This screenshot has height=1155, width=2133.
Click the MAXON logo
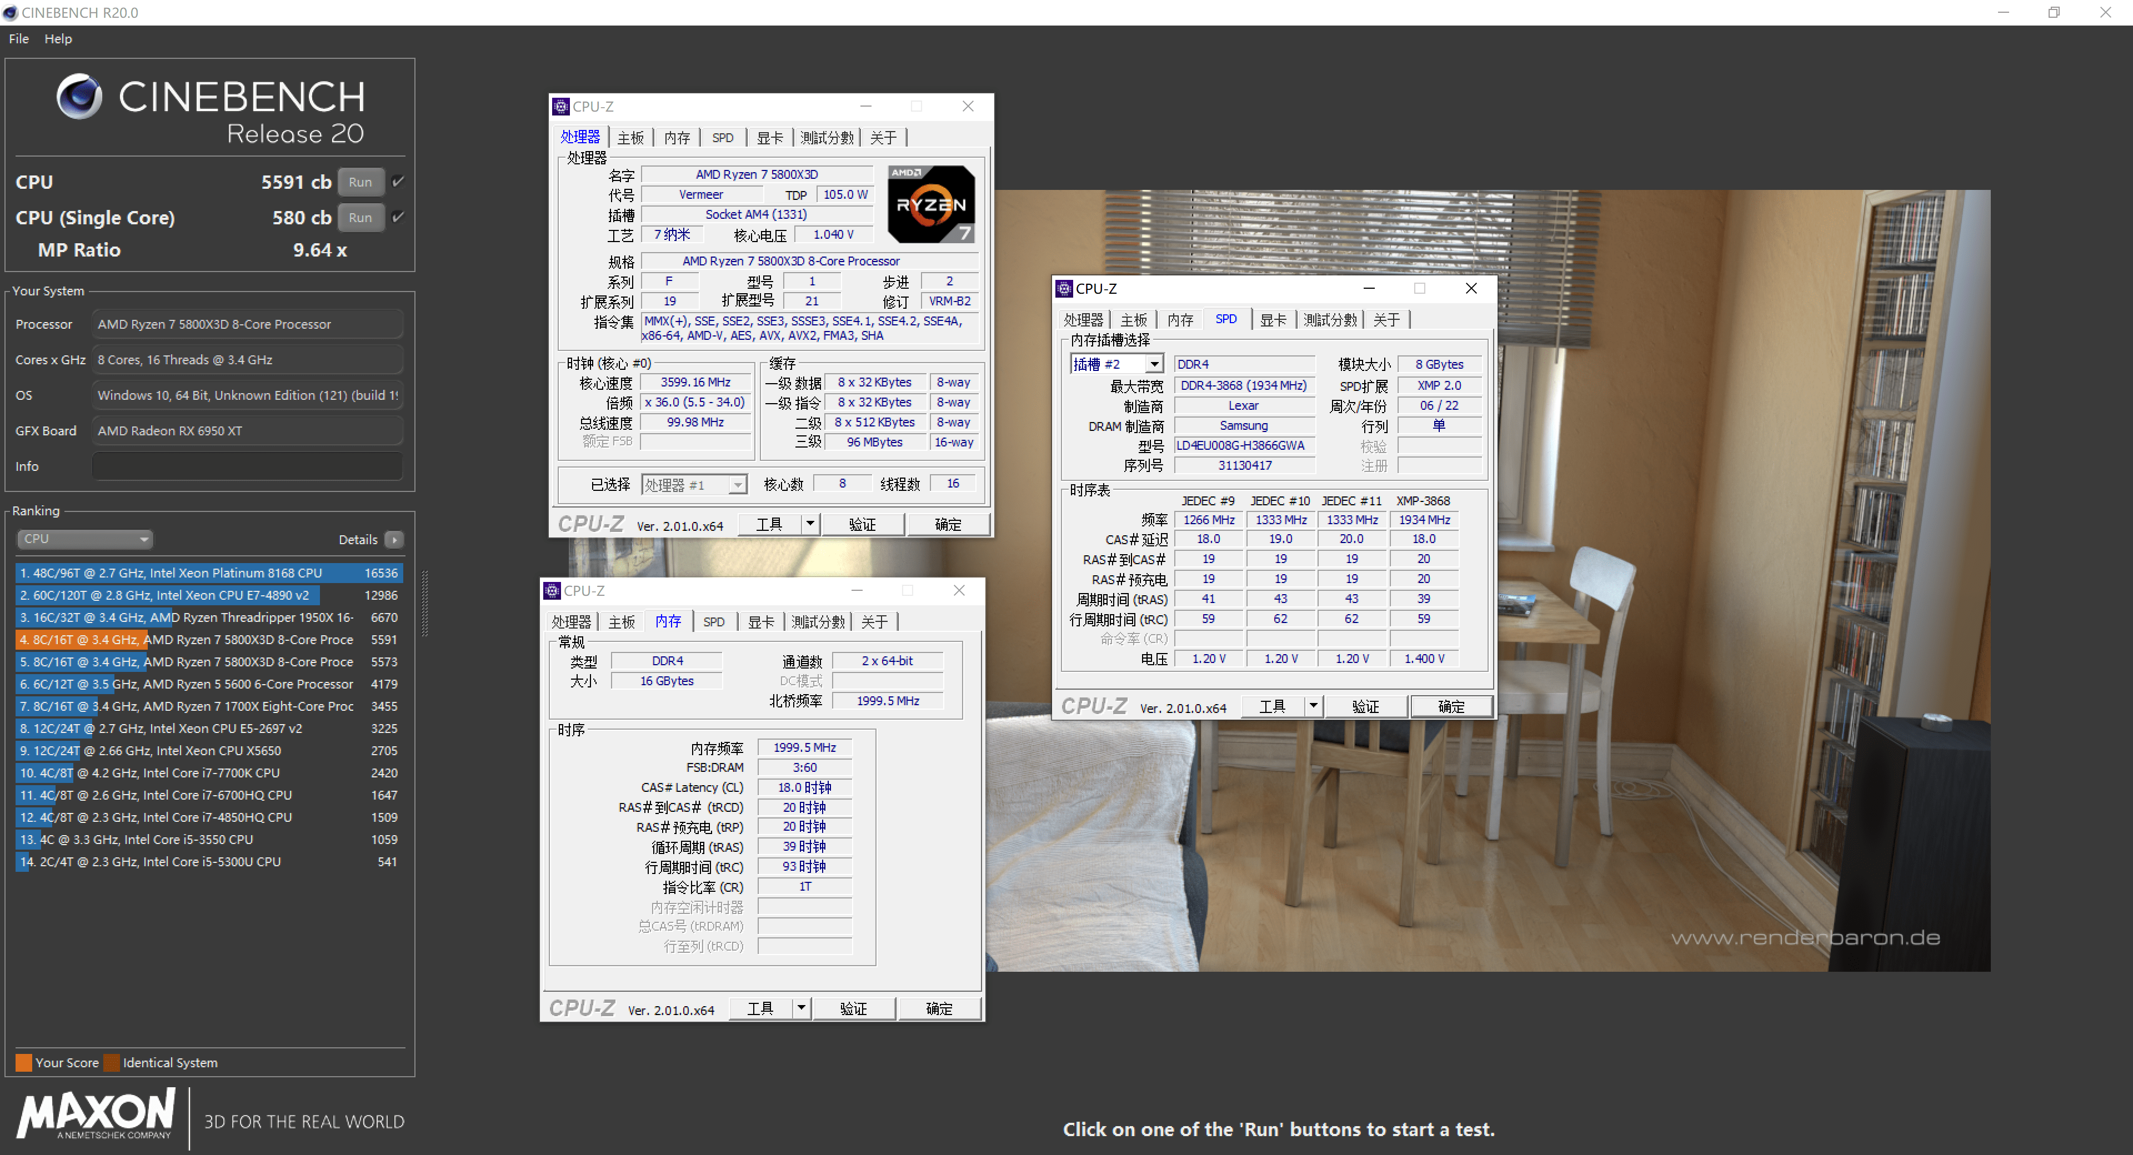click(96, 1113)
